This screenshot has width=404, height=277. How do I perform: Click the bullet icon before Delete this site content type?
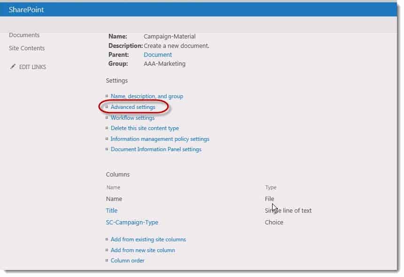pyautogui.click(x=106, y=128)
